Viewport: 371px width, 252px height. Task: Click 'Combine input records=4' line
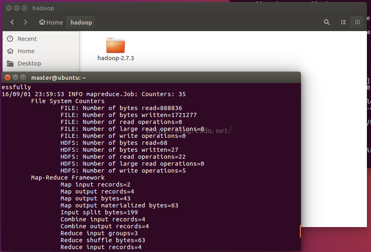coord(103,219)
